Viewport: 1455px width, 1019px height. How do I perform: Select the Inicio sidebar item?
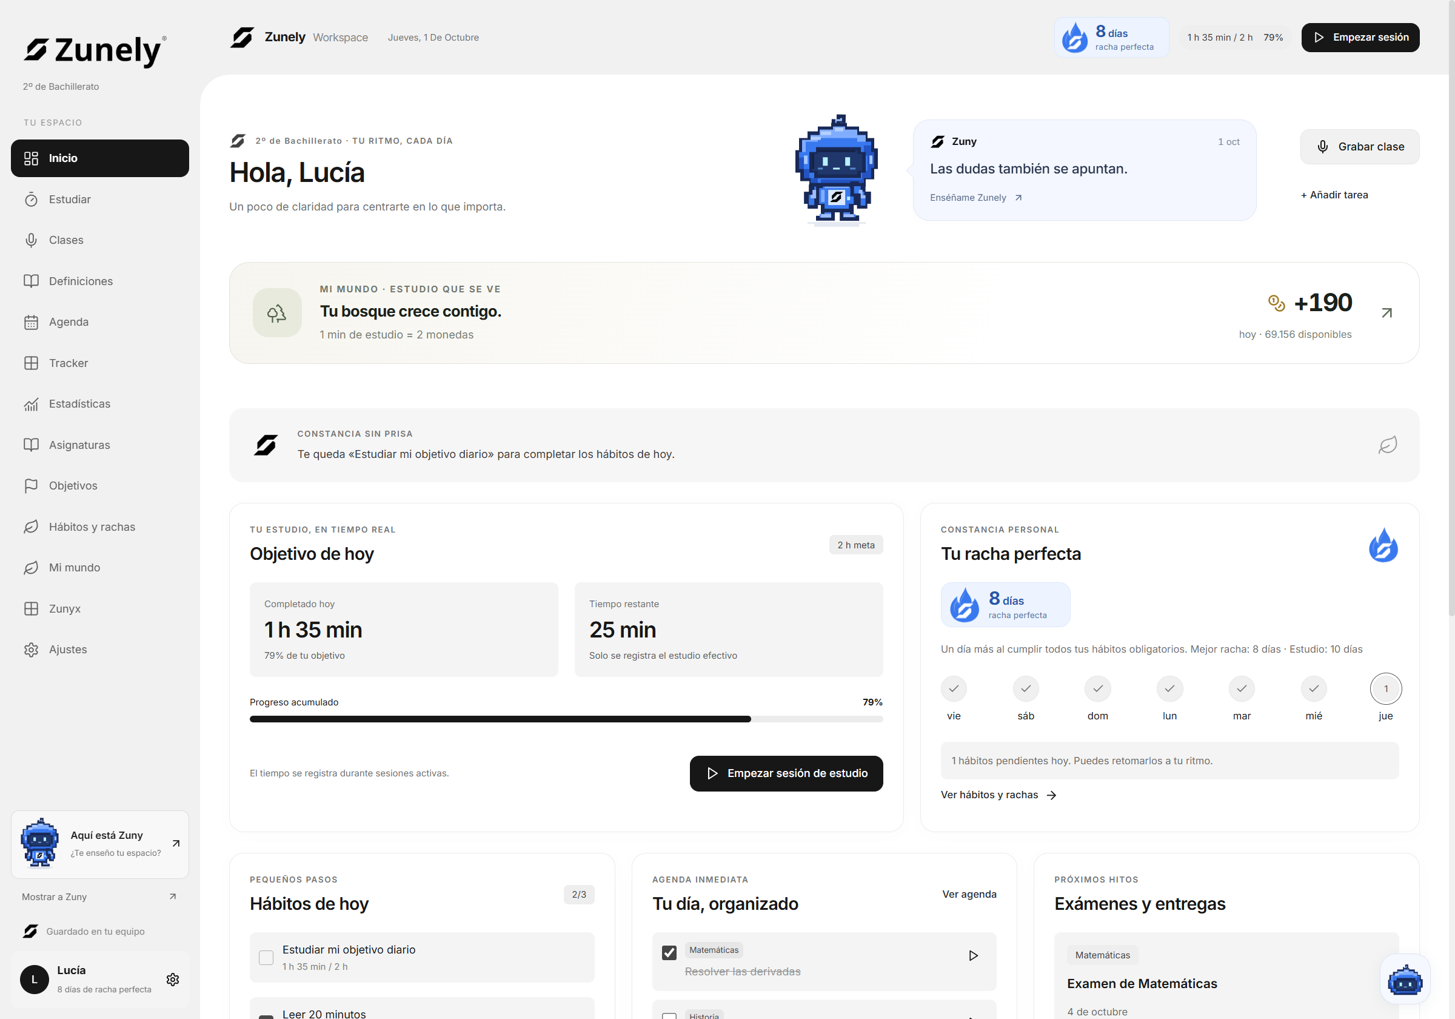coord(99,158)
